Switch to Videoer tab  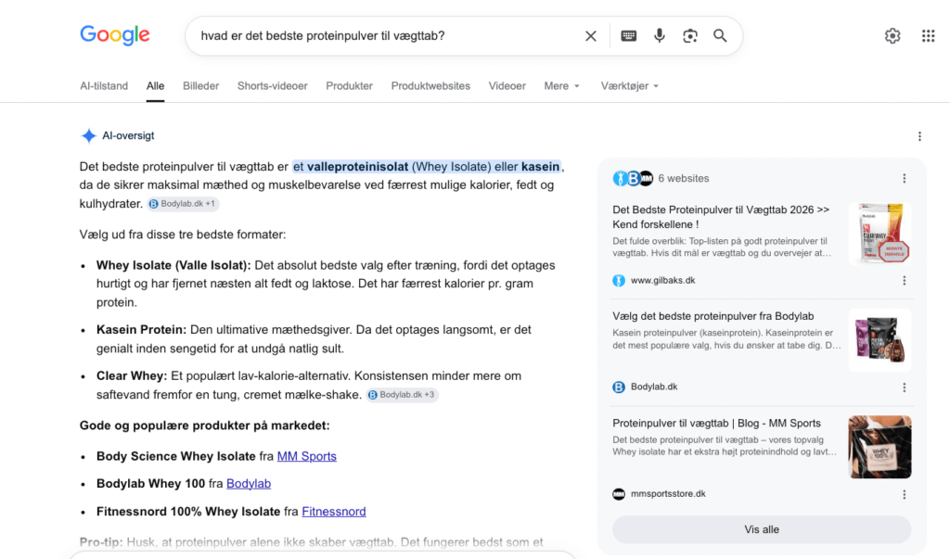pyautogui.click(x=507, y=86)
